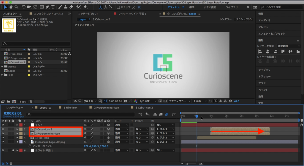Select the Zoom magnifier tool
Viewport: 304px width, 166px height.
tap(17, 7)
